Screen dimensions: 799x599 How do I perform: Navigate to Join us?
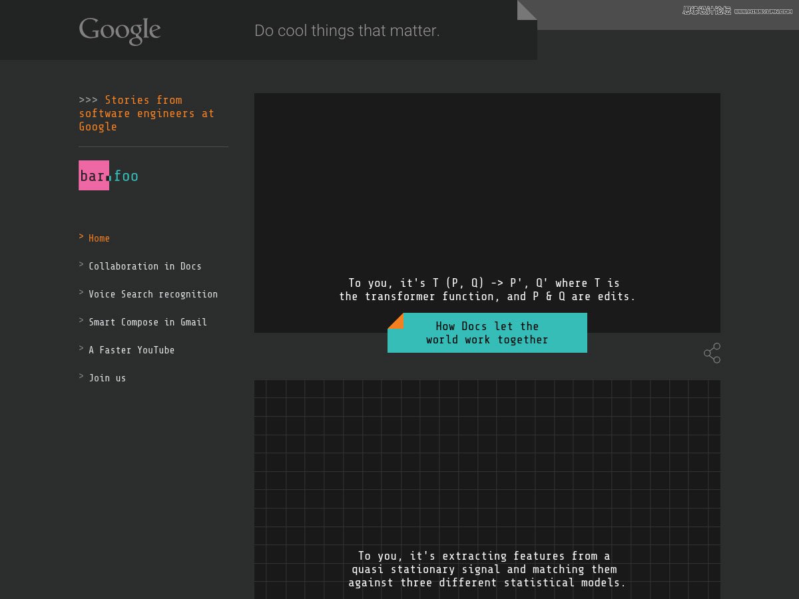(107, 378)
